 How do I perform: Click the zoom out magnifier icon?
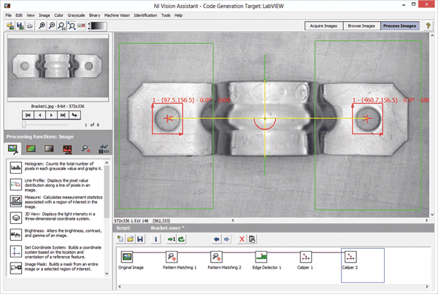(x=52, y=26)
